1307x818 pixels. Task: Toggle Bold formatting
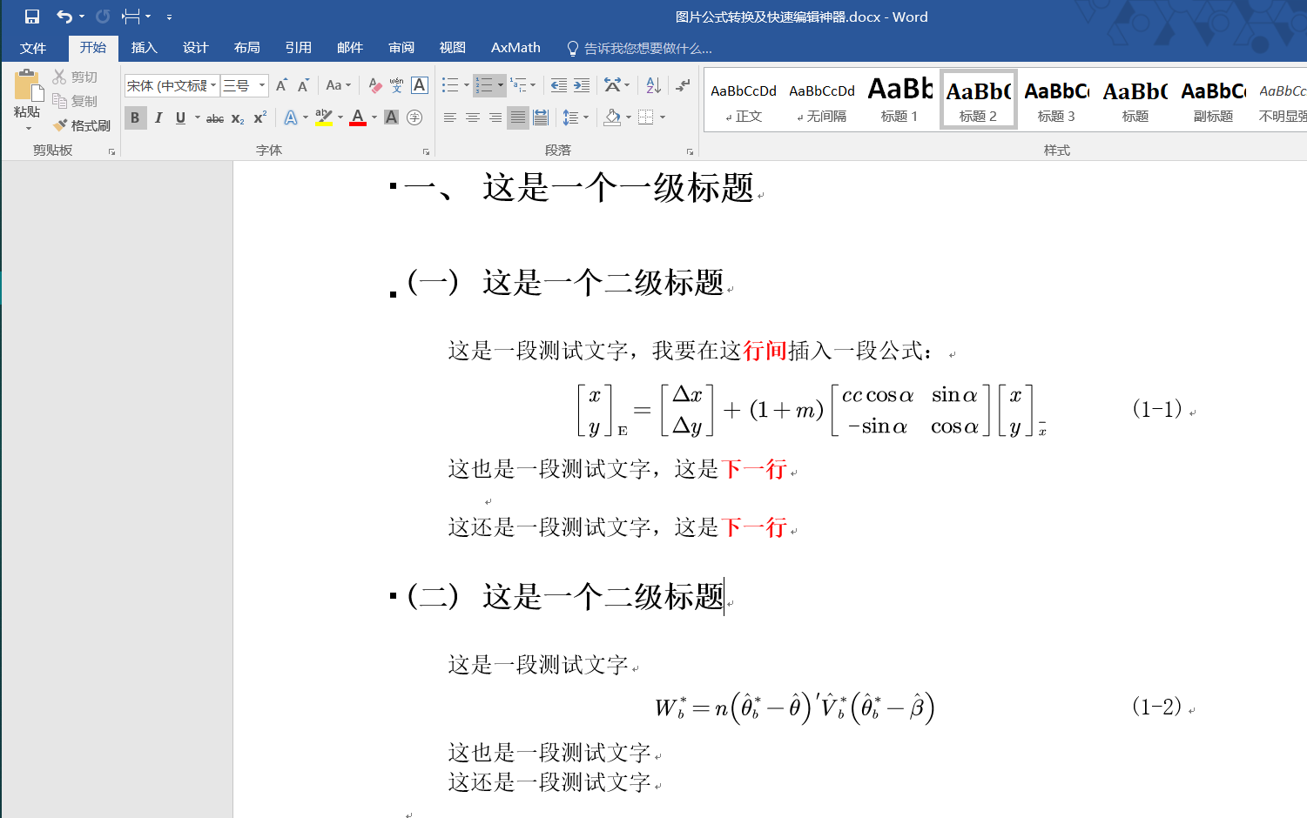pyautogui.click(x=135, y=117)
